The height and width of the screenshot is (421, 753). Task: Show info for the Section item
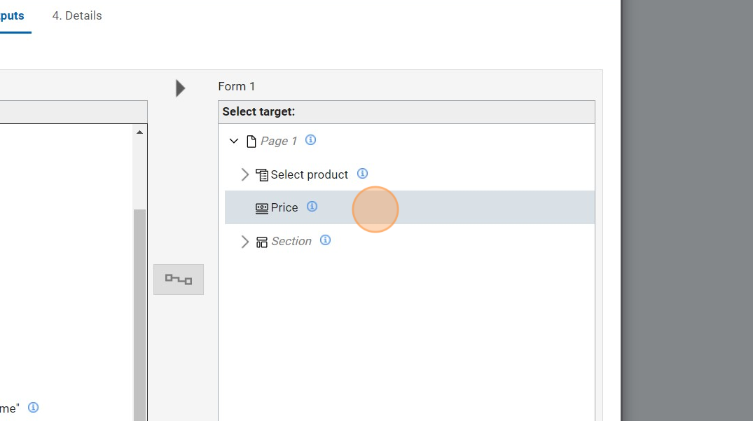[325, 240]
